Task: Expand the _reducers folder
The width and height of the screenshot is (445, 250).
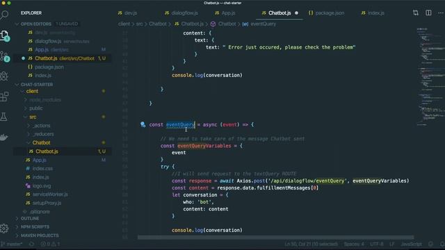Action: click(43, 134)
